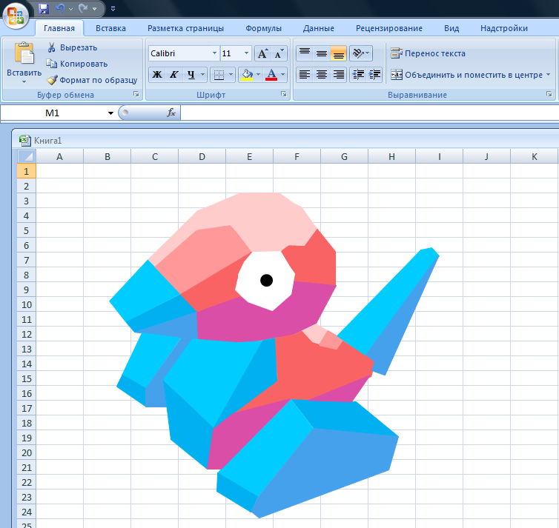This screenshot has width=559, height=528.
Task: Expand fill color dropdown arrow
Action: point(259,75)
